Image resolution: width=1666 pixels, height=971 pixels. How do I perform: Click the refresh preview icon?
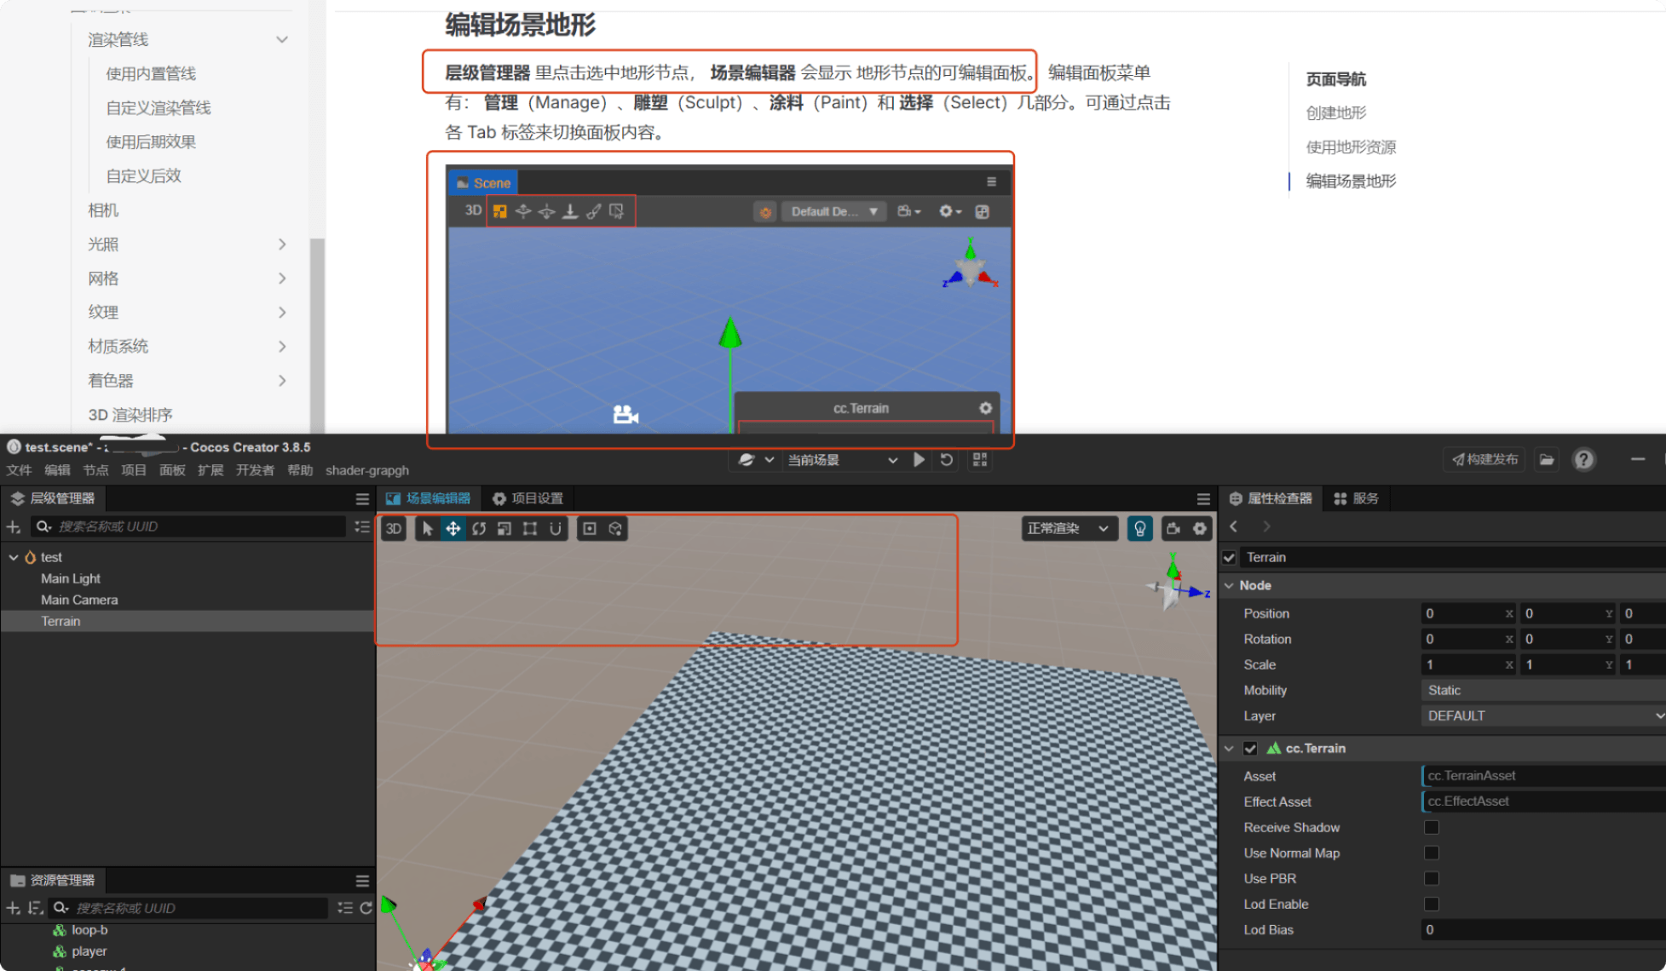pyautogui.click(x=947, y=460)
